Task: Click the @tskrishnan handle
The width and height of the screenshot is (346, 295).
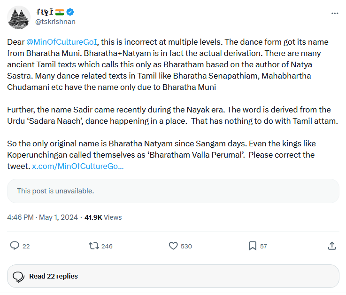Action: coord(54,22)
